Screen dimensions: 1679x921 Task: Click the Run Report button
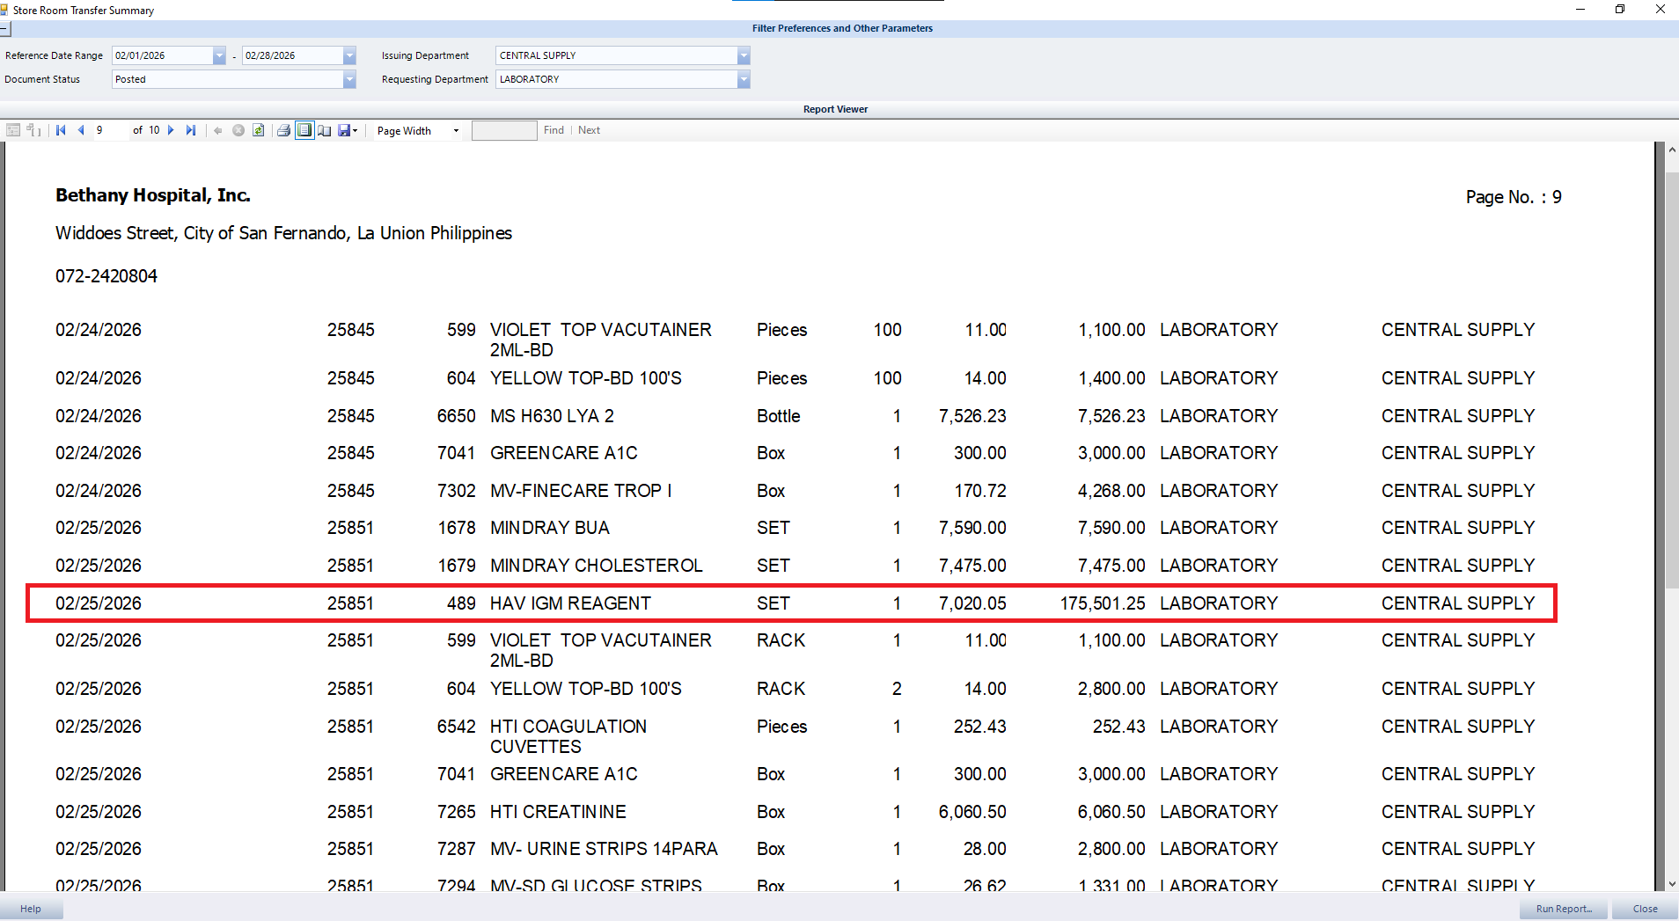click(x=1563, y=909)
